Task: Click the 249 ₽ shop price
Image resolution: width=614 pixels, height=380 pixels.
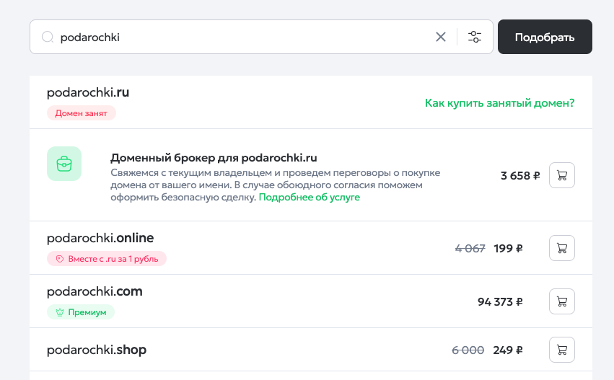Action: click(x=507, y=350)
